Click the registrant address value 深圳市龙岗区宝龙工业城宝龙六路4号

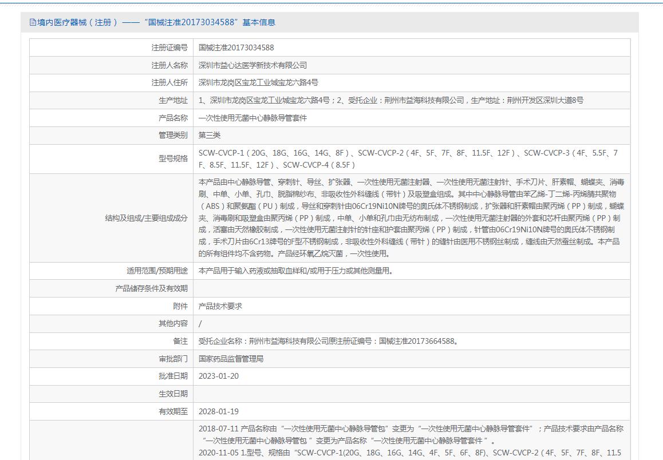258,83
